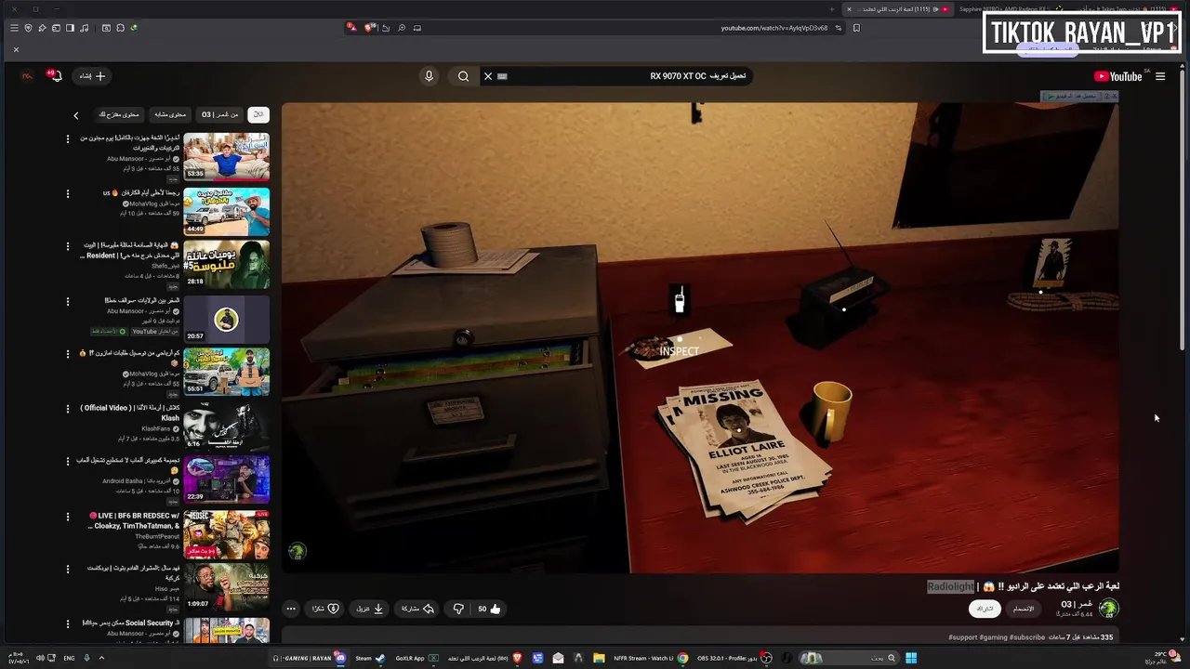Open the three-dots more actions under video
Image resolution: width=1190 pixels, height=669 pixels.
pos(291,609)
